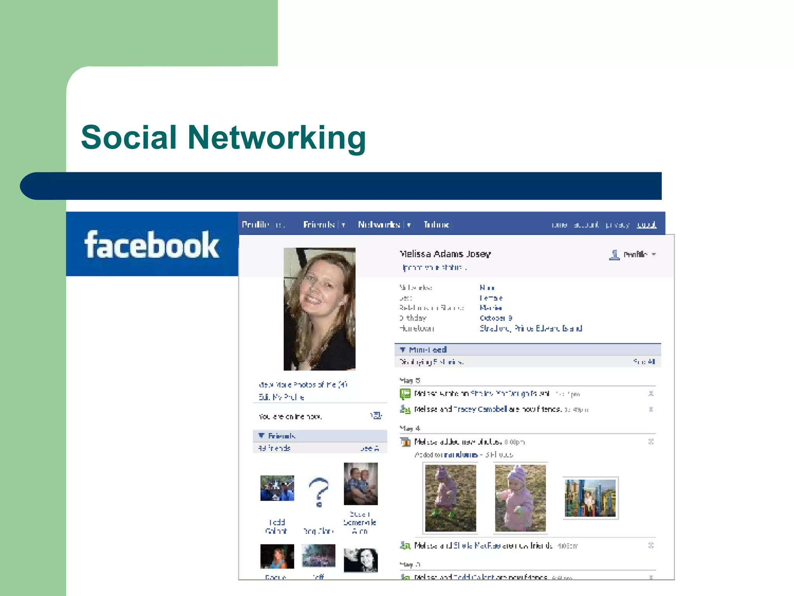The width and height of the screenshot is (794, 596).
Task: Click the profile silhouette icon near the name
Action: (x=614, y=255)
